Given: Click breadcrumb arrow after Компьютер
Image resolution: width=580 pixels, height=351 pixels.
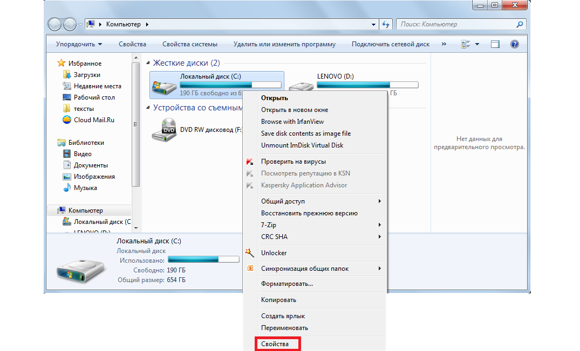Looking at the screenshot, I should point(147,24).
